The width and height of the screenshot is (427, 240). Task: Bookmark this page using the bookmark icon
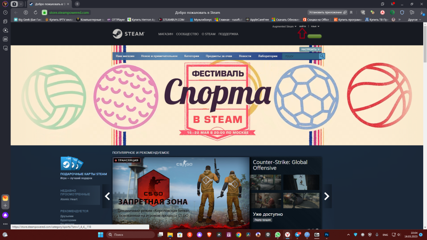click(351, 12)
